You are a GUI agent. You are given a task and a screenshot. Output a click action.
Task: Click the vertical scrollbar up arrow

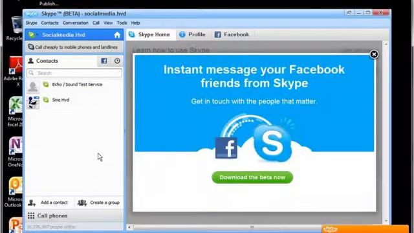[386, 45]
